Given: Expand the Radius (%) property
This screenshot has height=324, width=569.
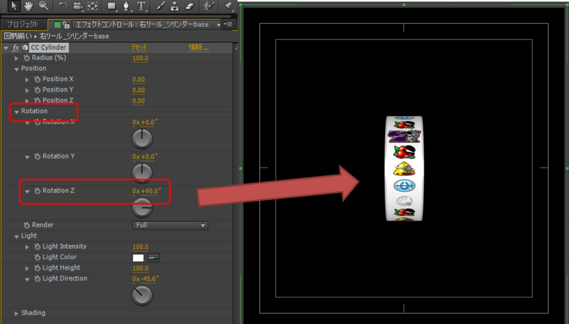Looking at the screenshot, I should (16, 58).
